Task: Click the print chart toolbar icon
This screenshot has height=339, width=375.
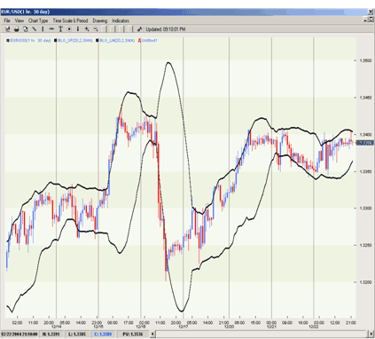Action: (17, 29)
